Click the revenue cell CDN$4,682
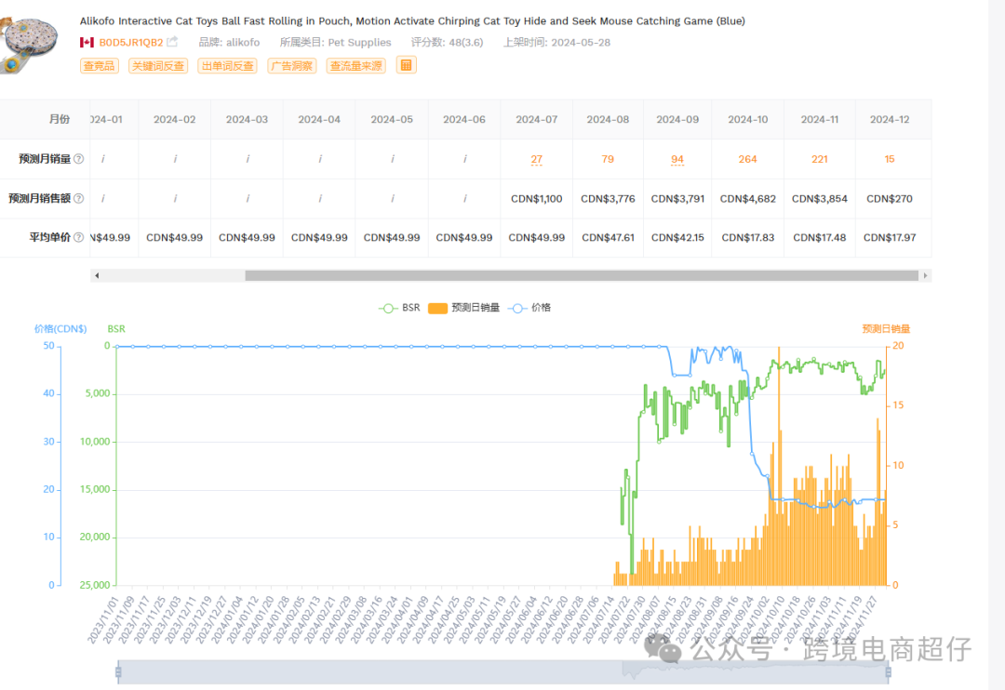 click(x=747, y=199)
